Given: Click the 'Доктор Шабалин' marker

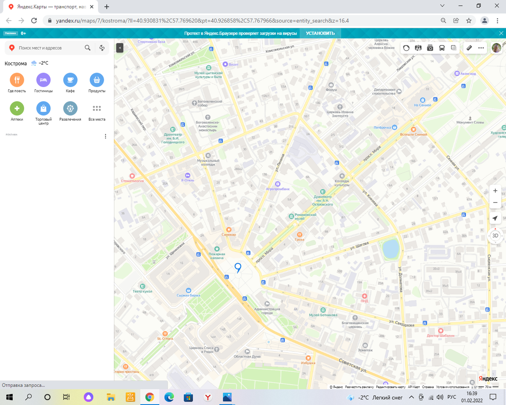Looking at the screenshot, I should point(441,330).
